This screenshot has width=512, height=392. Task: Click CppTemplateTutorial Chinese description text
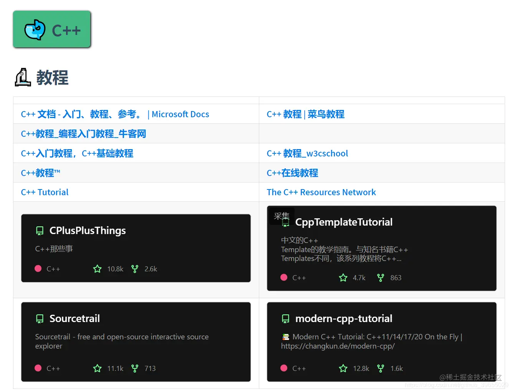pyautogui.click(x=344, y=249)
